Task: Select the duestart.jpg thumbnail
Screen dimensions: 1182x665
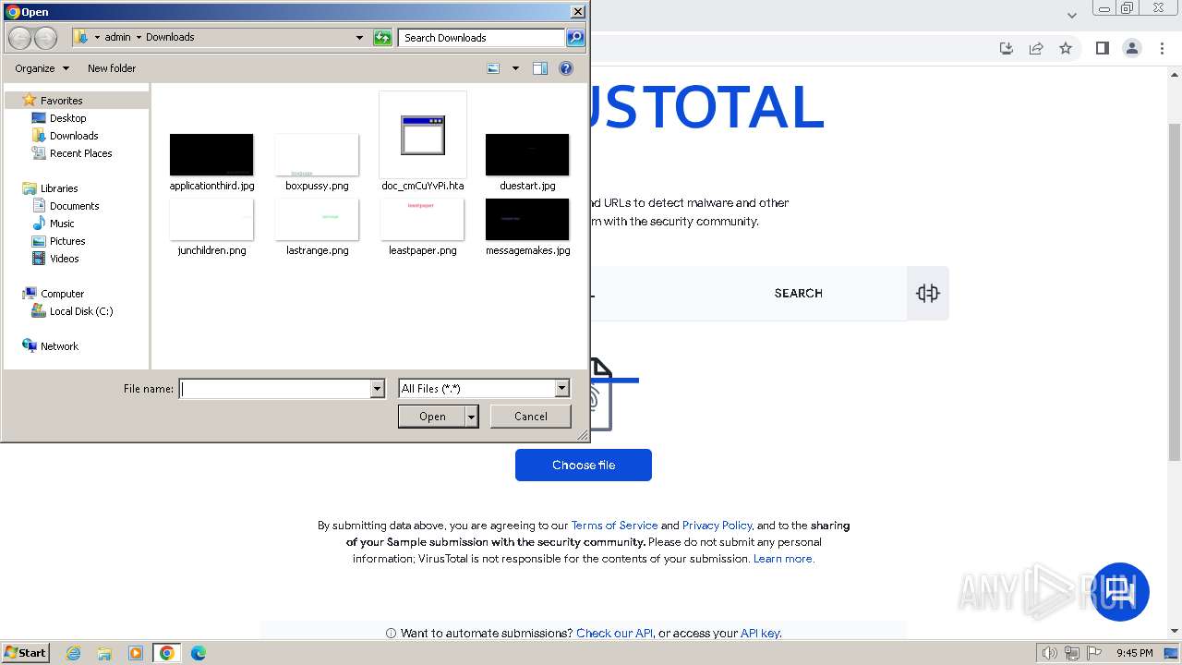Action: [x=527, y=155]
